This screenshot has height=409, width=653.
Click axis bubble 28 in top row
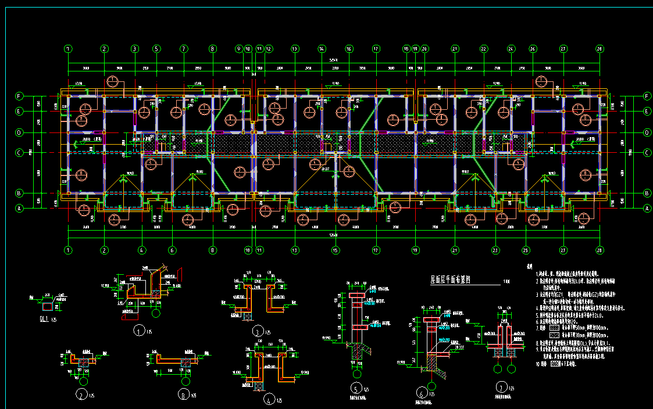click(600, 49)
